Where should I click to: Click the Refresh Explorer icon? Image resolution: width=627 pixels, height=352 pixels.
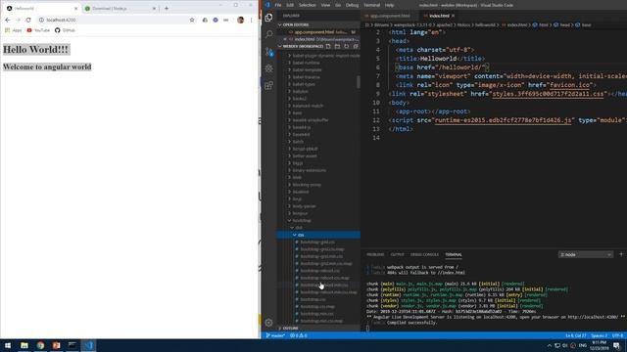tap(347, 46)
